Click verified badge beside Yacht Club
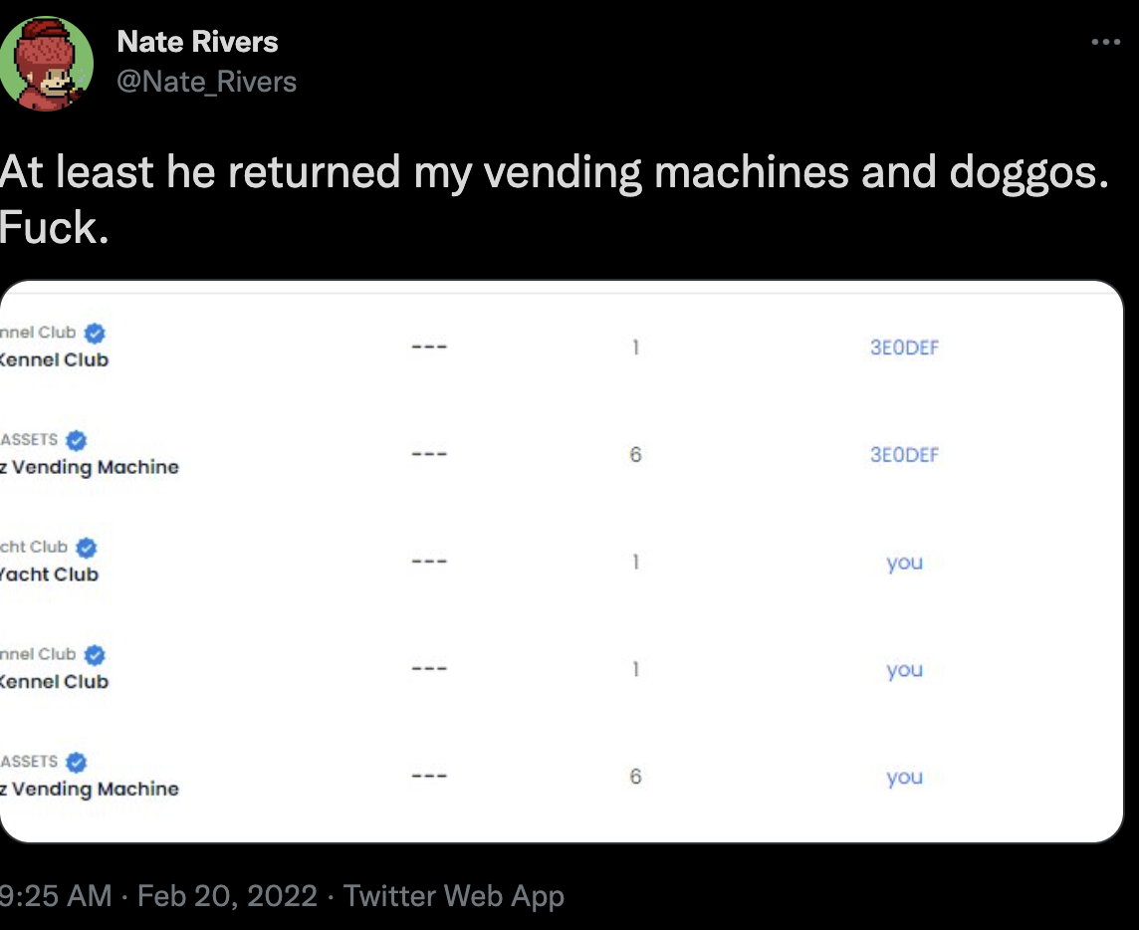Viewport: 1139px width, 930px height. 87,547
